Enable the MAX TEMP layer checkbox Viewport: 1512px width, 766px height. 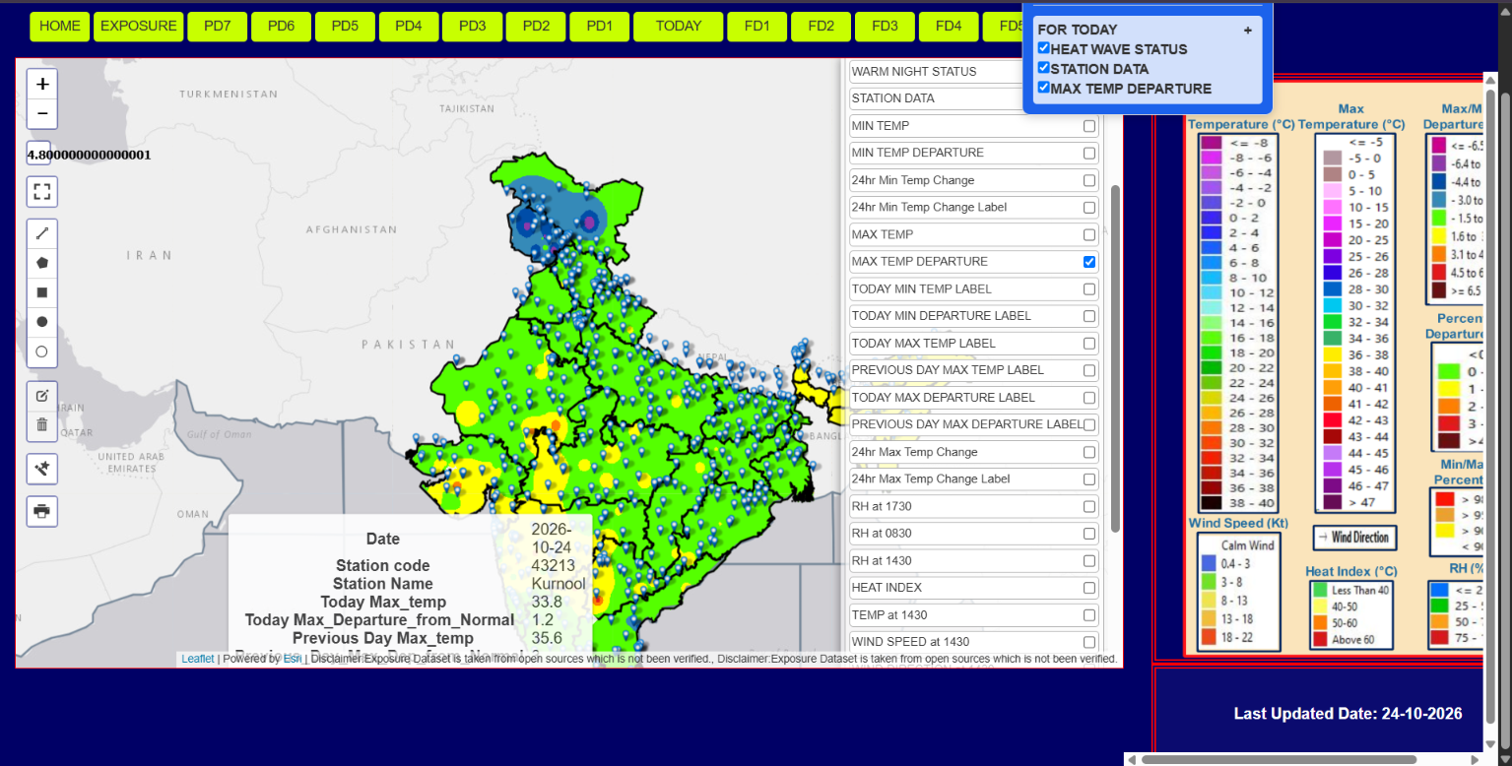click(x=1089, y=234)
